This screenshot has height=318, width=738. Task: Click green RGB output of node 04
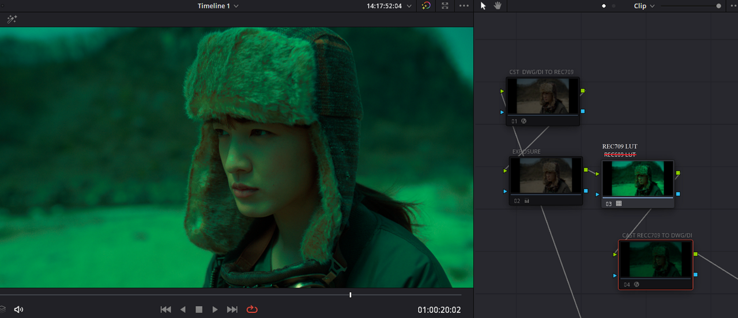pos(696,254)
